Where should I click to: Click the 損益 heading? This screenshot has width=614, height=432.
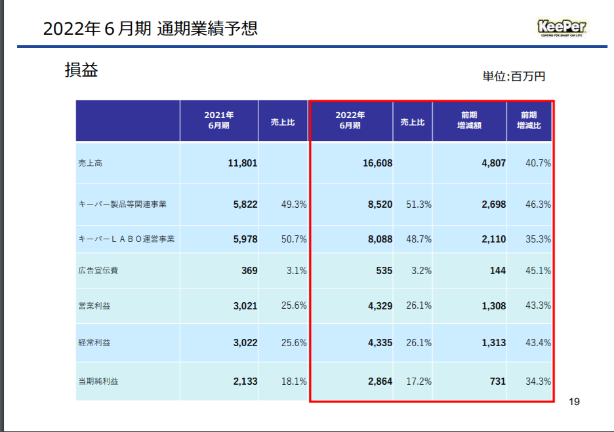81,70
